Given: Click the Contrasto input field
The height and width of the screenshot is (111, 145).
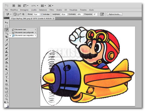Looking at the screenshot, I should [x=80, y=14].
